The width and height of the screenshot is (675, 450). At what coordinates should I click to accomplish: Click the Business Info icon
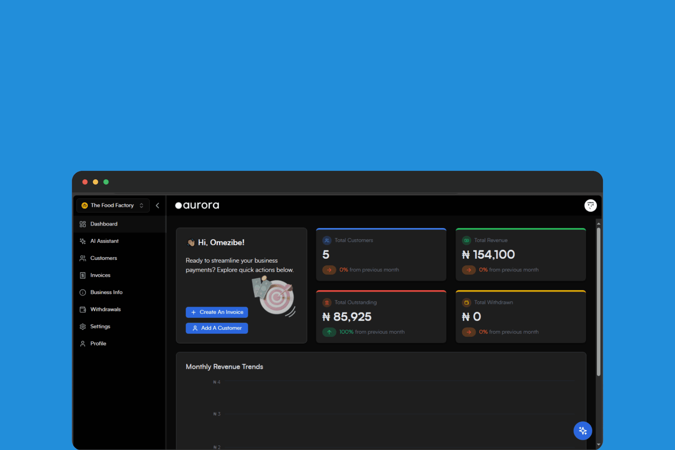point(83,292)
